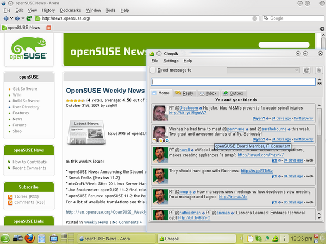This screenshot has width=326, height=244.
Task: Open Arora's History menu
Action: point(48,10)
